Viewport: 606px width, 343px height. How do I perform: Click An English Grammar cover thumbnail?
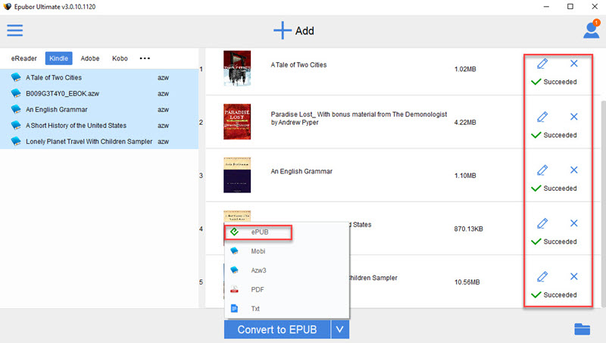237,175
